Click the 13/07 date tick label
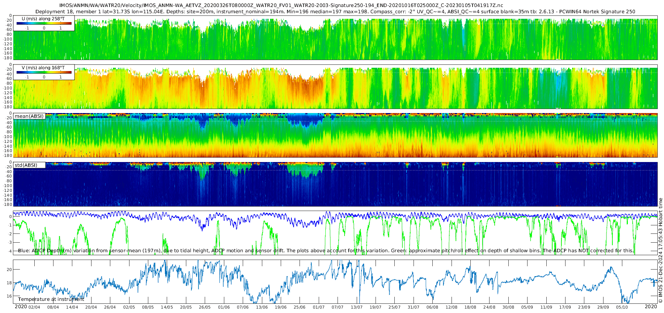 pos(357,307)
